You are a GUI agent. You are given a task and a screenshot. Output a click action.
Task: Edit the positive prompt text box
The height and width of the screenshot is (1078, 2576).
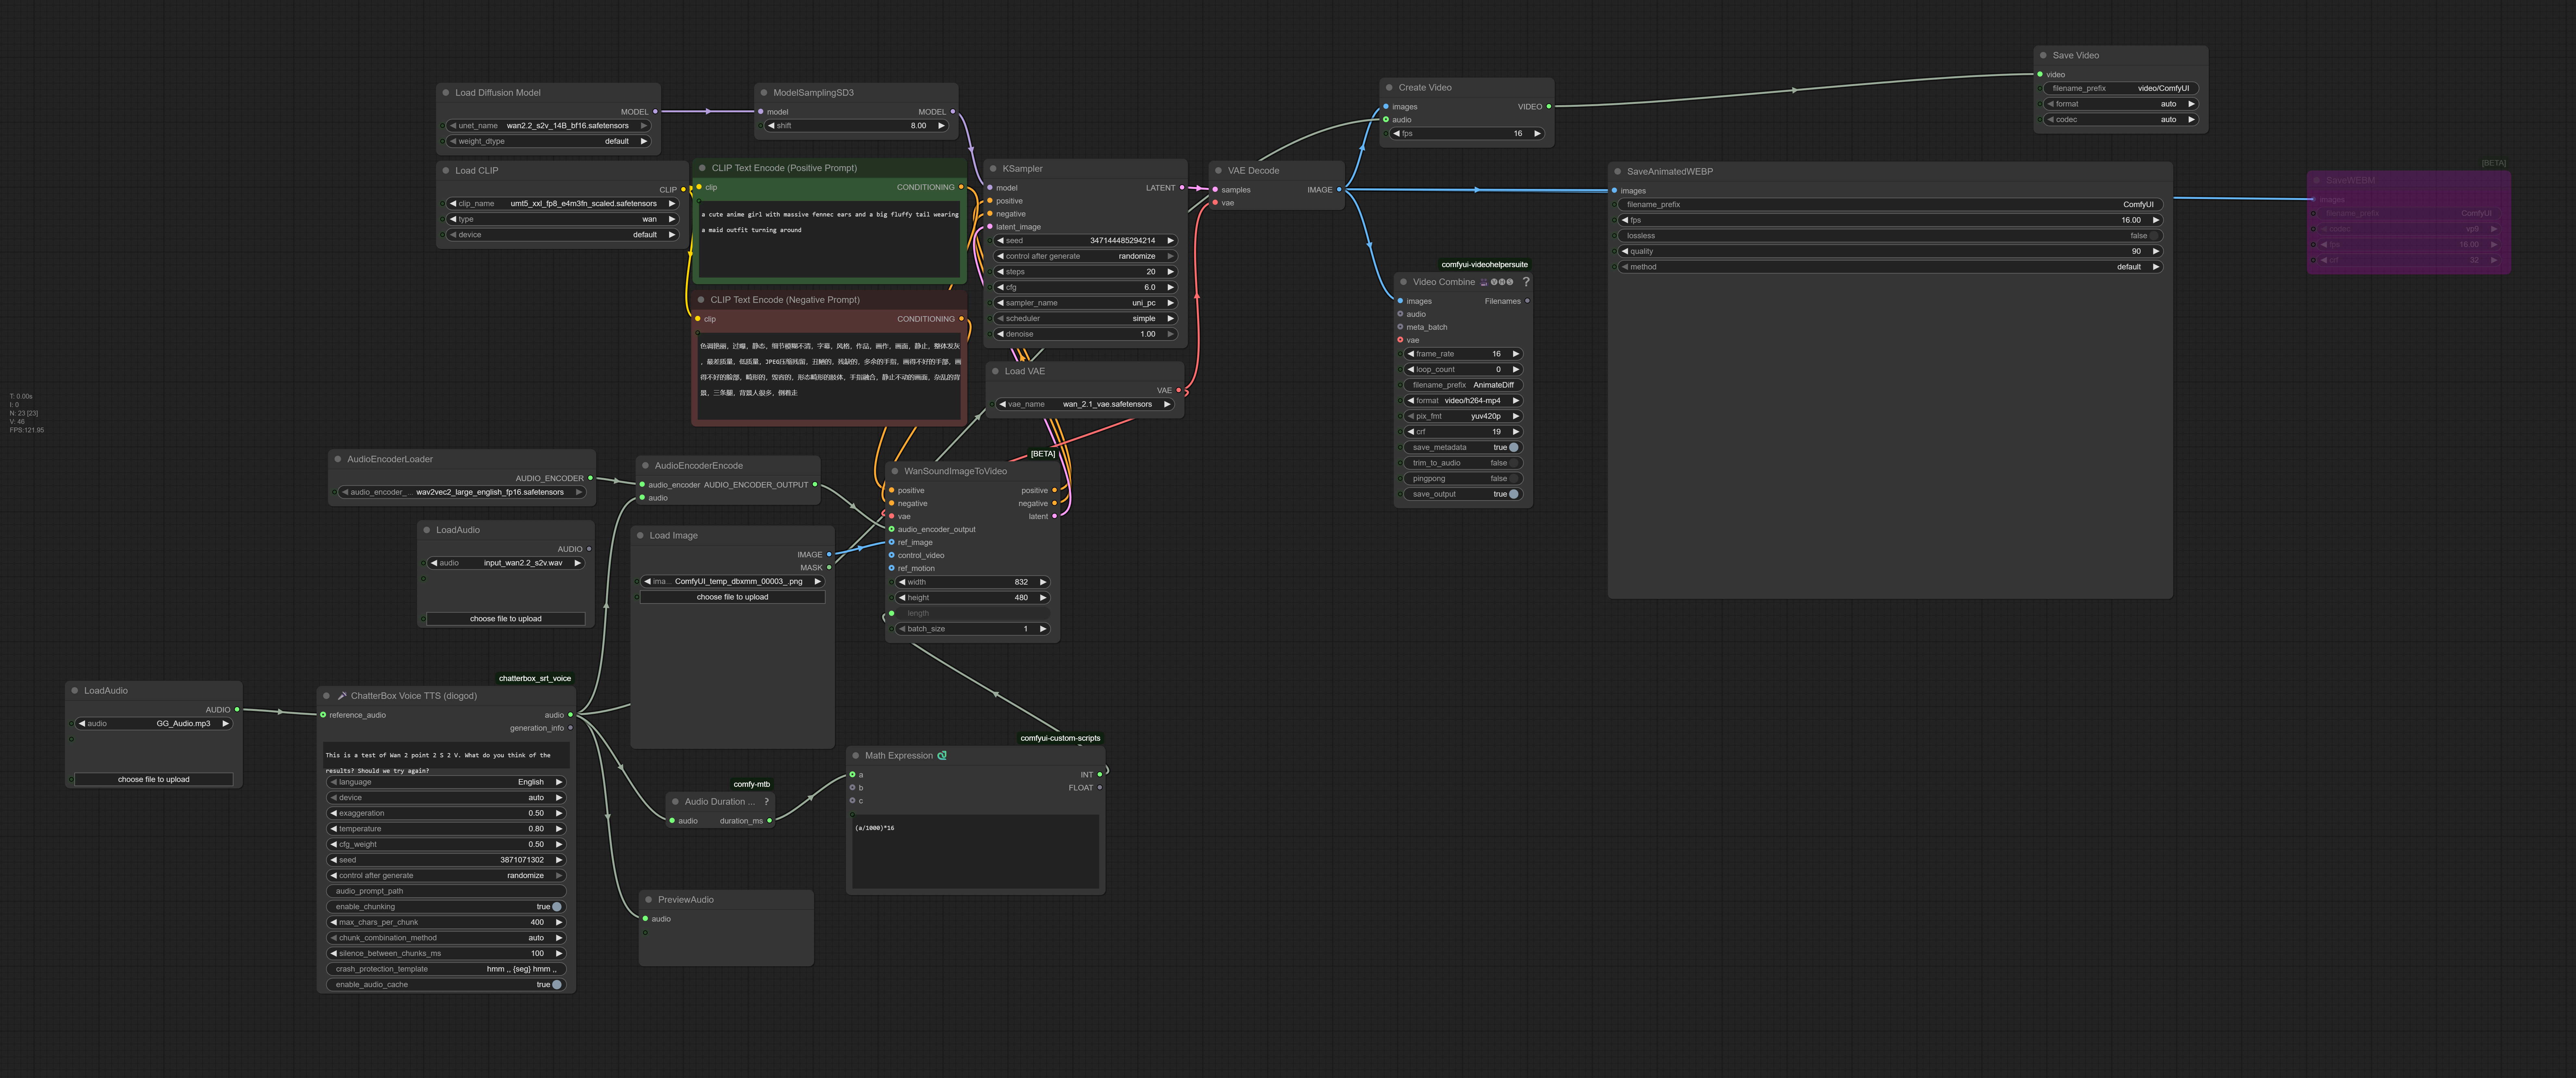pos(829,239)
